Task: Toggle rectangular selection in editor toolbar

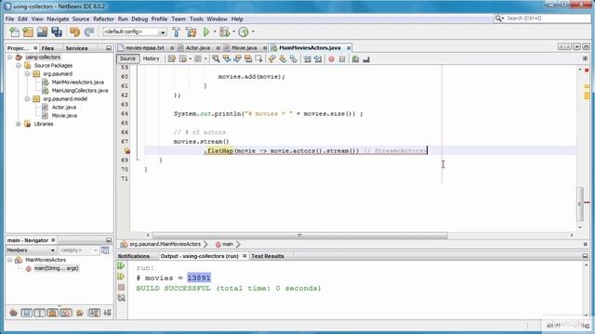Action: tap(258, 59)
